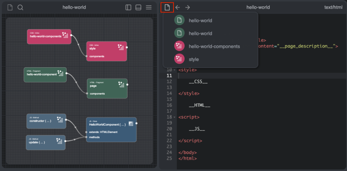
Task: Go forward with the right arrow icon
Action: [187, 7]
